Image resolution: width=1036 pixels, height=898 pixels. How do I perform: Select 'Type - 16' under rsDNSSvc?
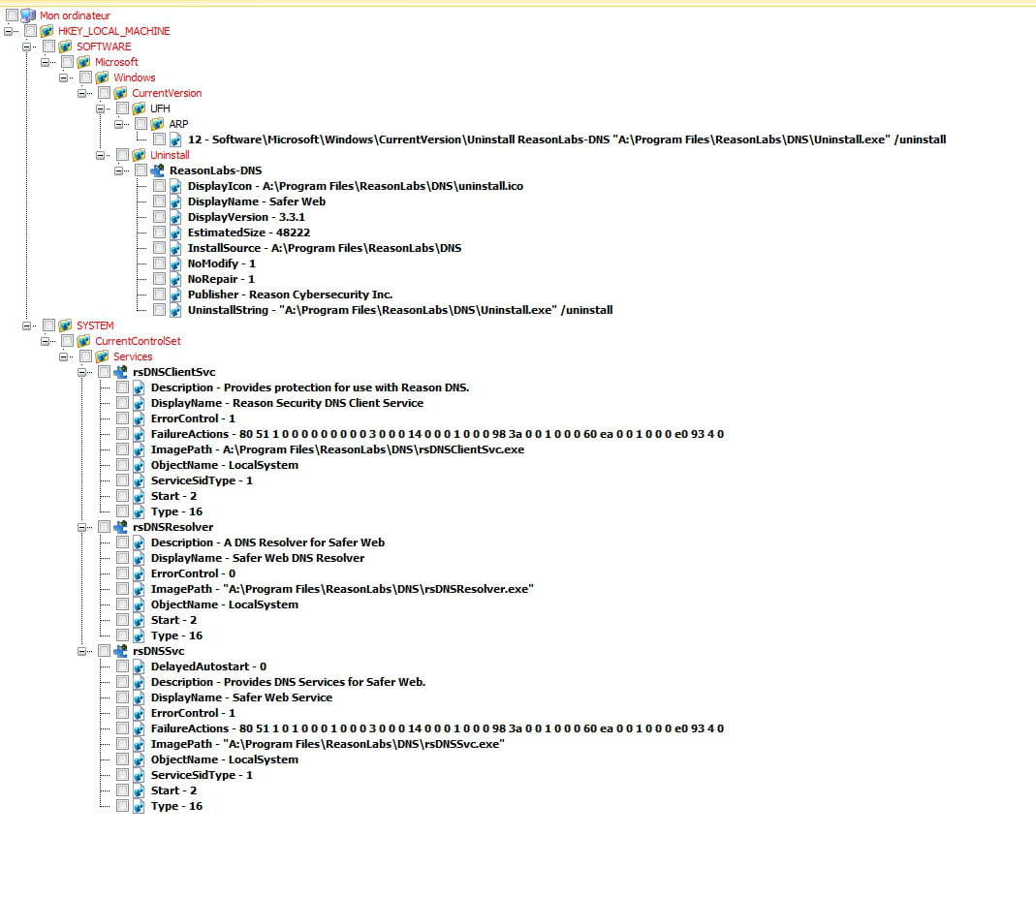(176, 806)
